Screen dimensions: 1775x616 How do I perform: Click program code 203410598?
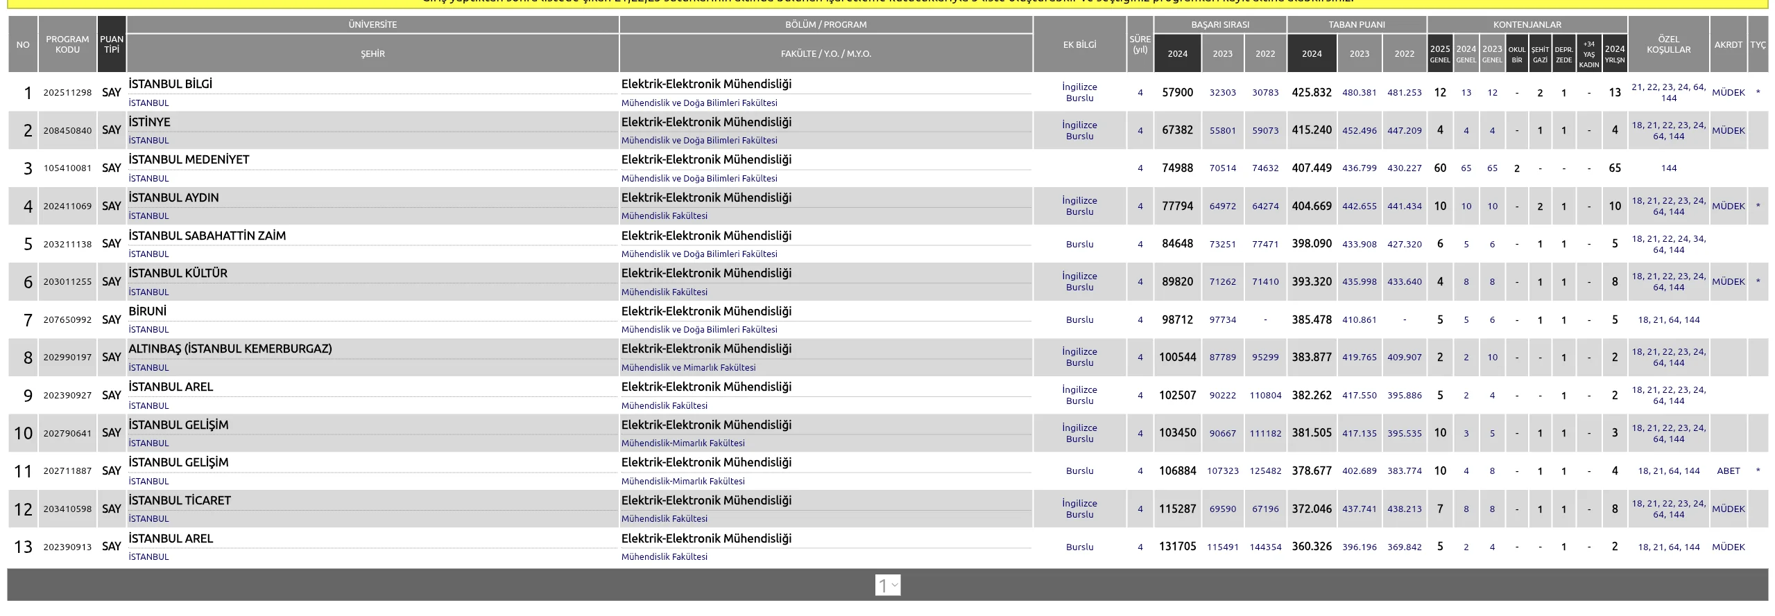coord(67,509)
